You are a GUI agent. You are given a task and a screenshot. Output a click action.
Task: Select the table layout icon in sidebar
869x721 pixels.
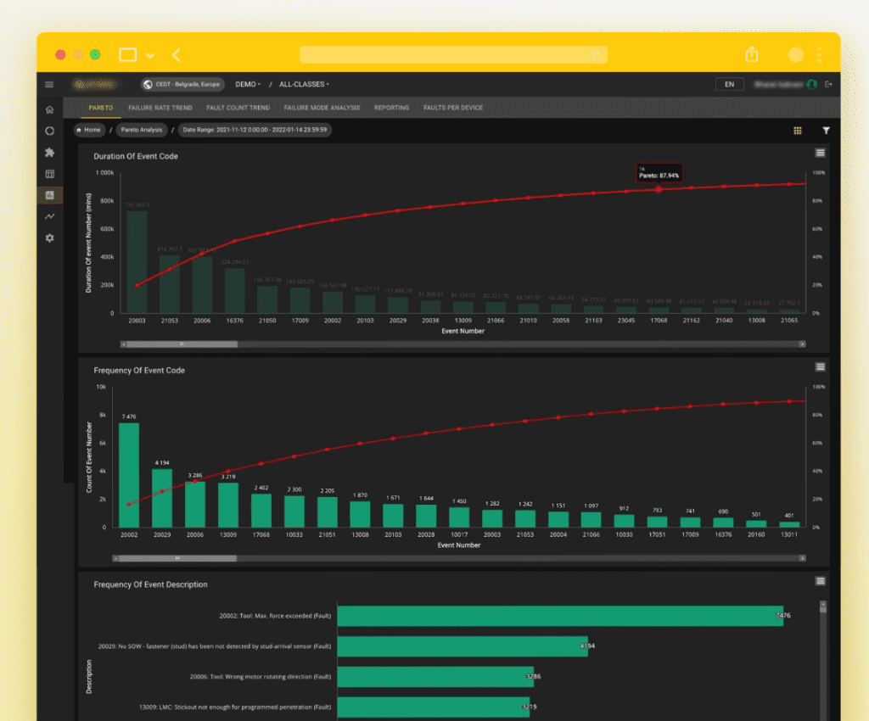tap(49, 174)
